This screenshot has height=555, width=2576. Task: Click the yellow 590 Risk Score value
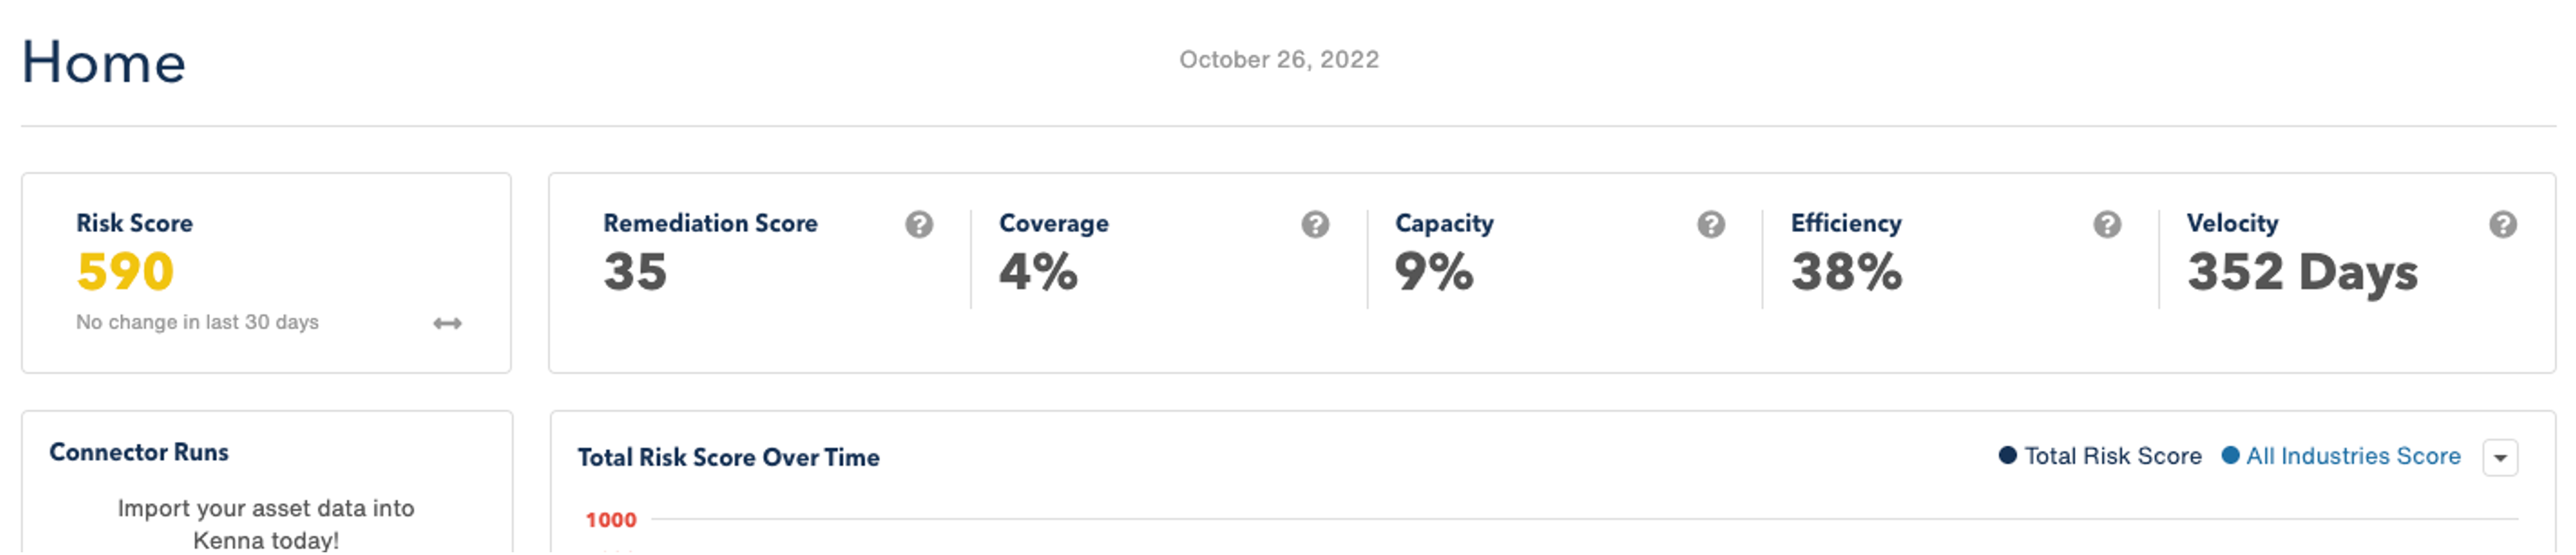(x=125, y=272)
